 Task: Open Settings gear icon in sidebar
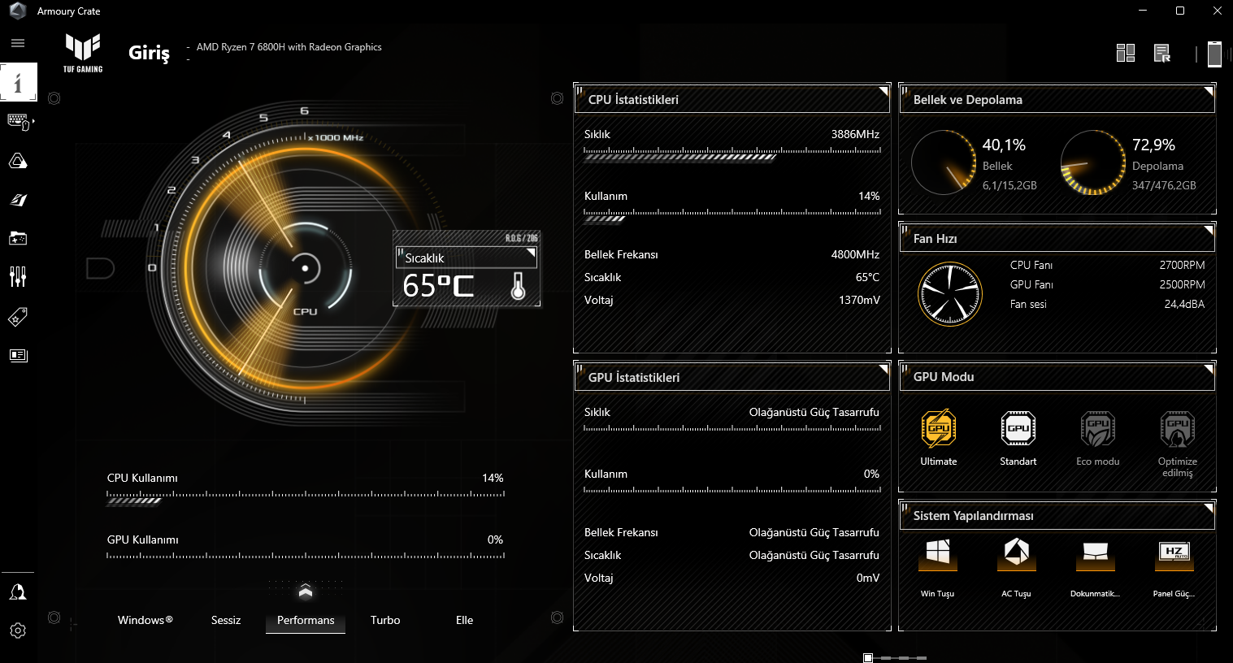18,630
